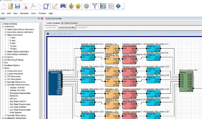Select the Analog Ins module block
Viewport: 202px width, 119px height.
55,83
